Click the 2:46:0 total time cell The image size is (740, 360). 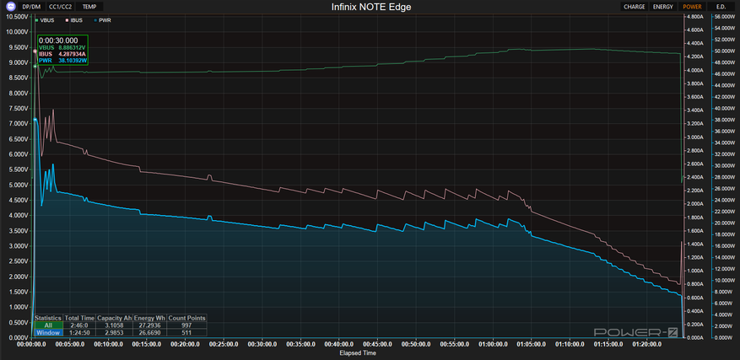click(79, 325)
